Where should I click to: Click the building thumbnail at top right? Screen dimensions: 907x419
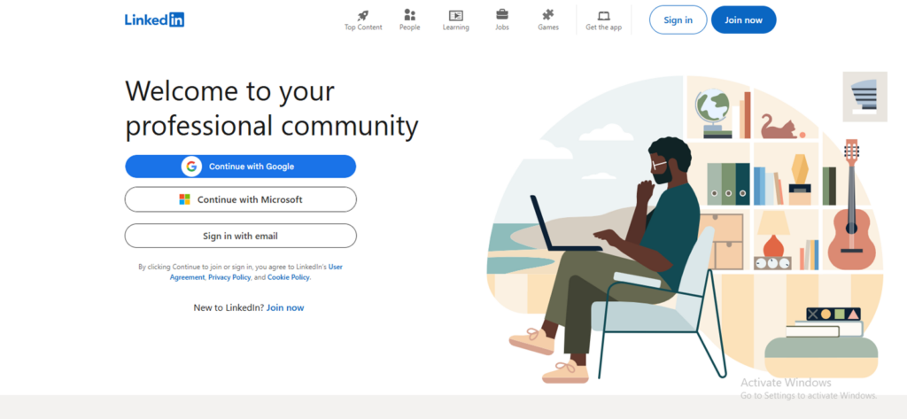tap(864, 97)
